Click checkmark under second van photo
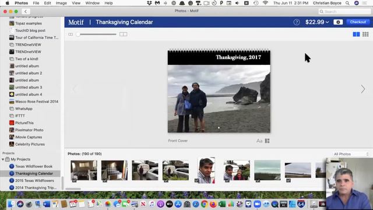 pos(166,180)
